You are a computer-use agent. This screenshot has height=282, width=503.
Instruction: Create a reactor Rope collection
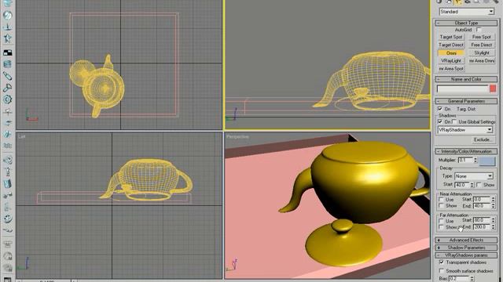click(7, 27)
